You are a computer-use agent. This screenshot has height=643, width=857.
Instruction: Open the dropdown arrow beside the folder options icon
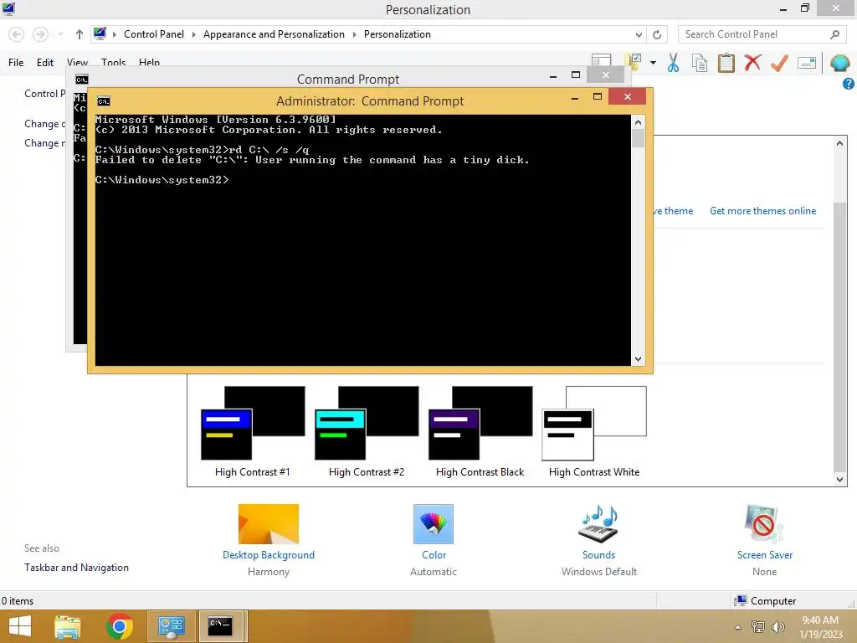point(653,63)
